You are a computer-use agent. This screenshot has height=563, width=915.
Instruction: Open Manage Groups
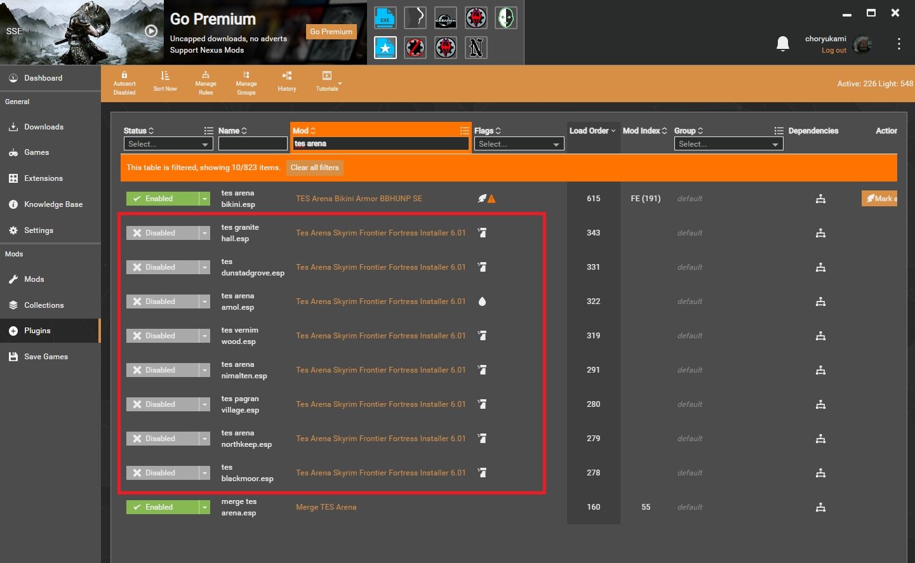click(246, 83)
